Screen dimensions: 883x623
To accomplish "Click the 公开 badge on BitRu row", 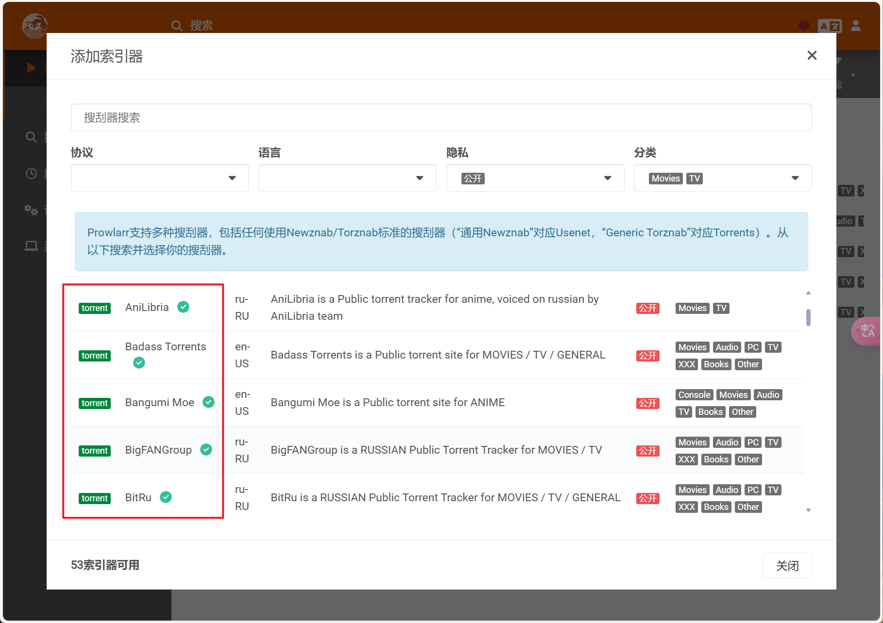I will [x=647, y=498].
